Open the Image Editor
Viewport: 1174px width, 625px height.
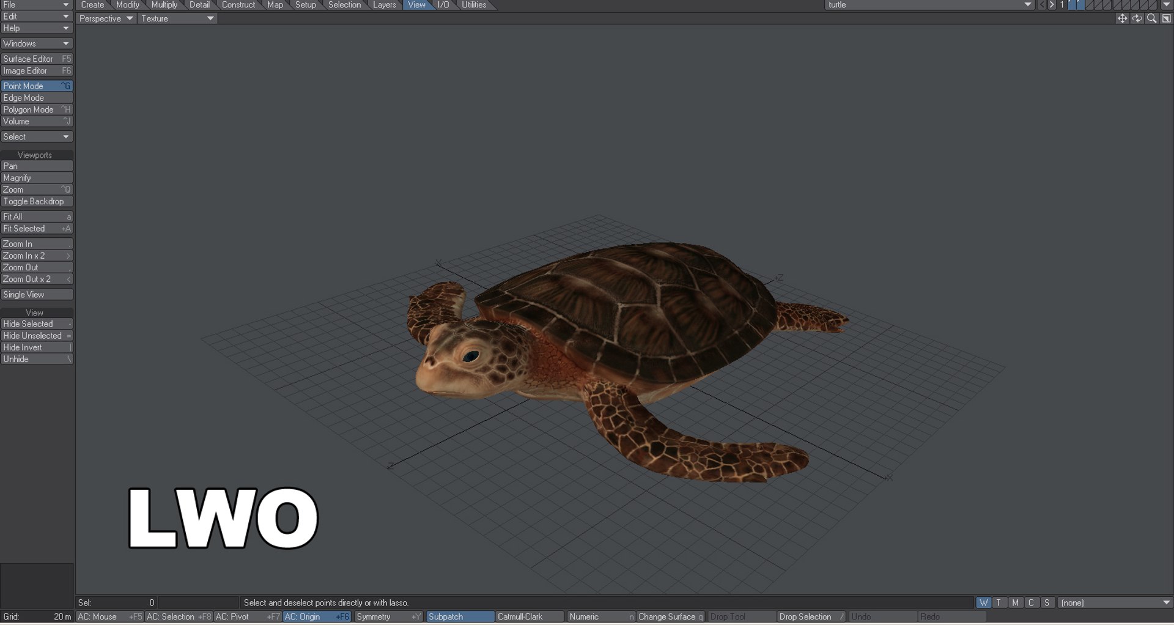coord(37,71)
